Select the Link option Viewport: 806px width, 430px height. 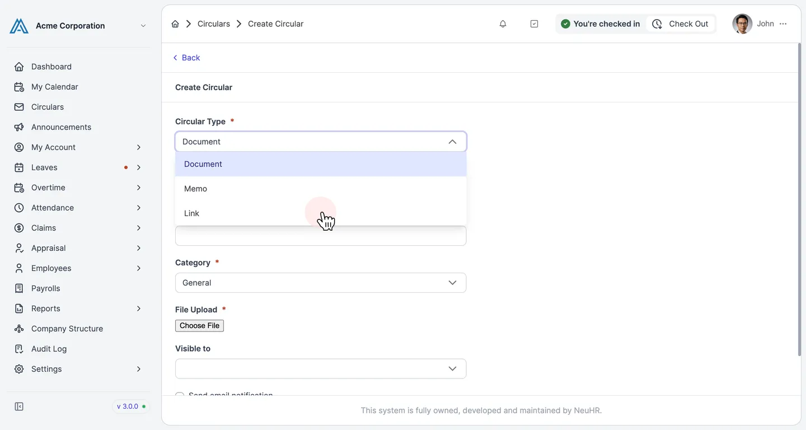tap(321, 213)
